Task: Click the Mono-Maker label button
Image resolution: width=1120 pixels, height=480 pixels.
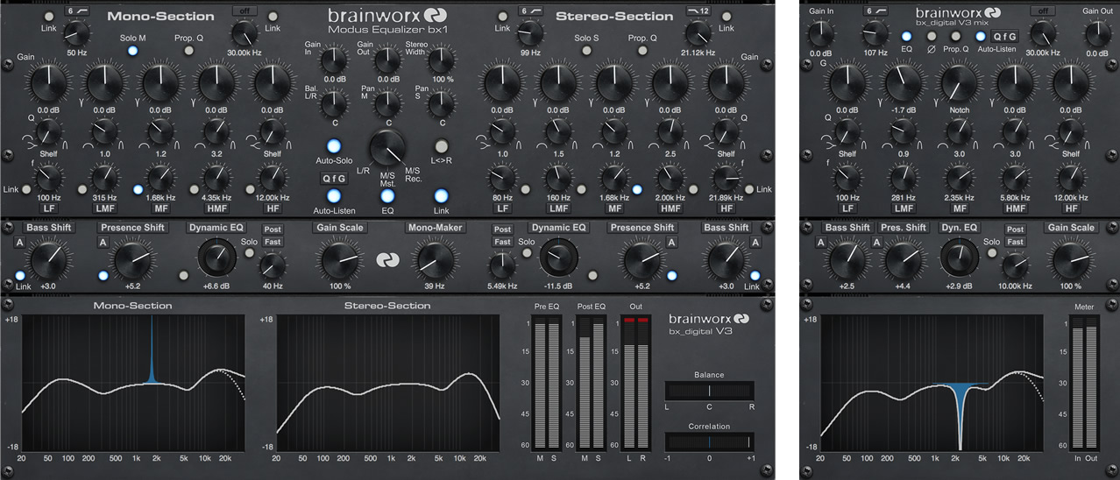Action: pyautogui.click(x=436, y=228)
